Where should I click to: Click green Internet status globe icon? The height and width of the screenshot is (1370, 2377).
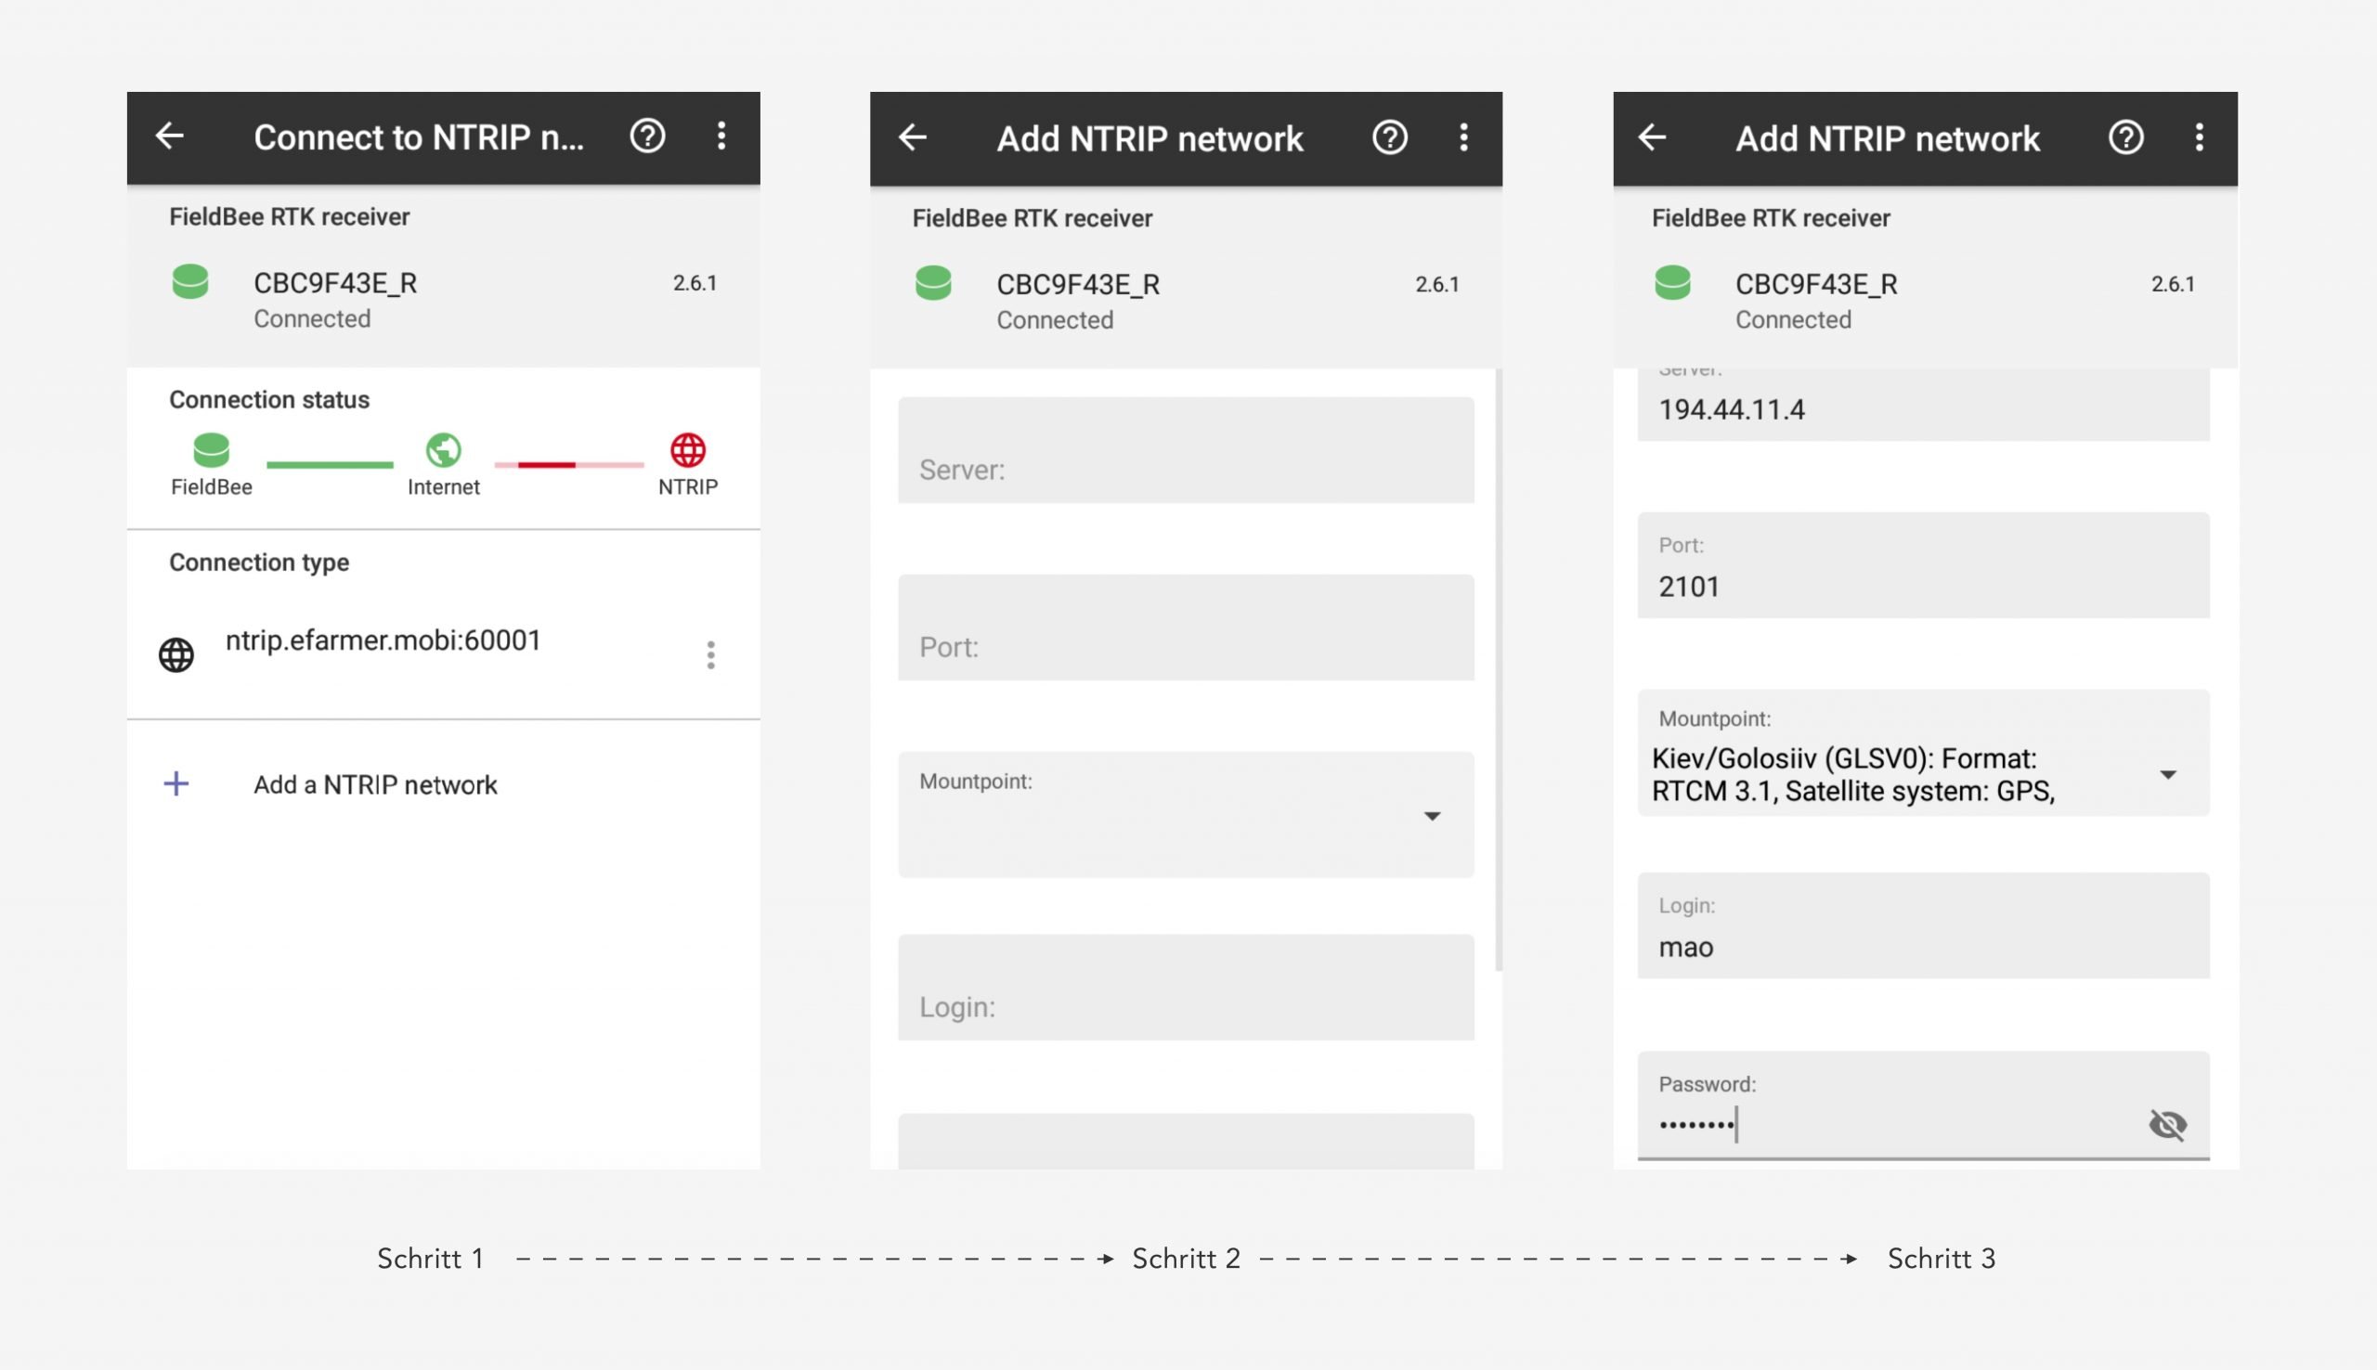coord(443,450)
